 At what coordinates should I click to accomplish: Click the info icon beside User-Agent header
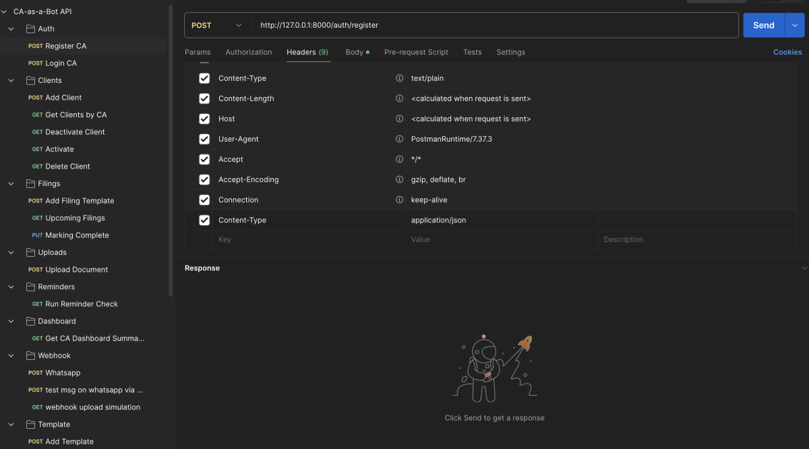(x=399, y=139)
